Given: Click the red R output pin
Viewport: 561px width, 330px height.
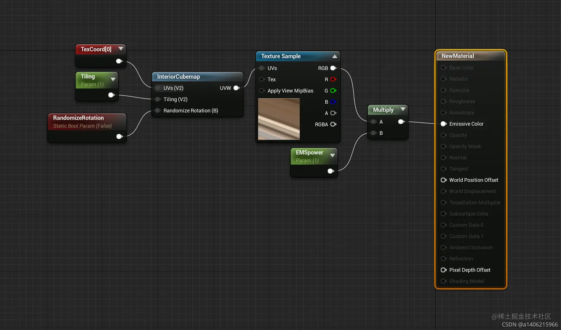Looking at the screenshot, I should click(x=333, y=79).
